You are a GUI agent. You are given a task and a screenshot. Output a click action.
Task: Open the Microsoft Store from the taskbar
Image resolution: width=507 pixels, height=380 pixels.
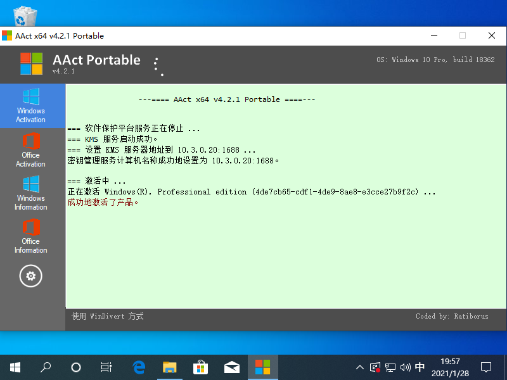point(201,367)
